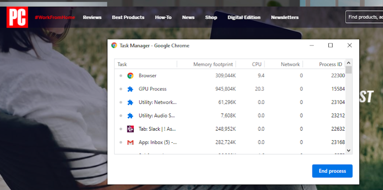Click the Chrome icon in Task Manager title
Image resolution: width=383 pixels, height=190 pixels.
[114, 46]
